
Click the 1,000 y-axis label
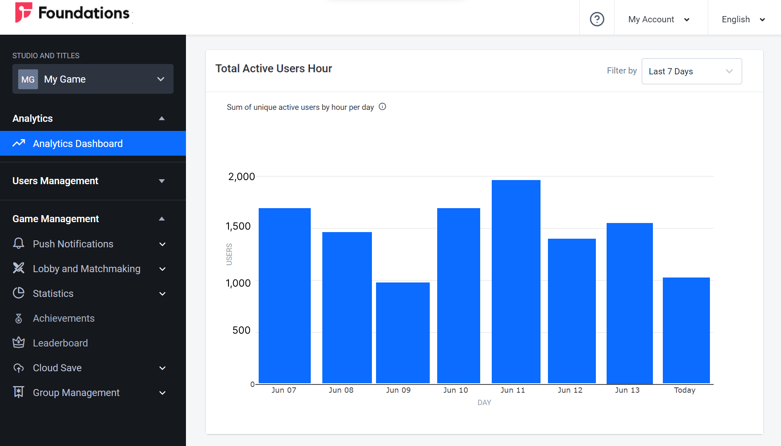(x=238, y=283)
